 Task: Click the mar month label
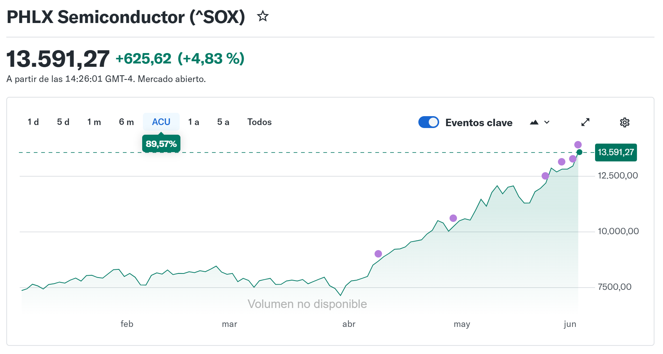(229, 324)
